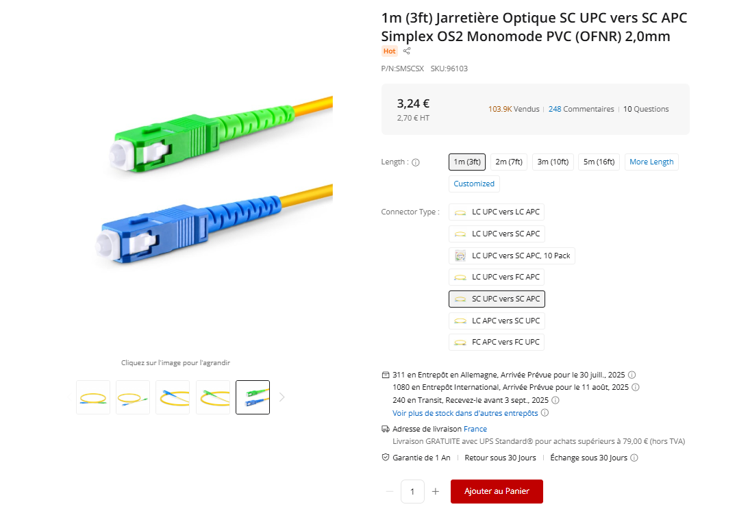This screenshot has width=737, height=509.
Task: Click the info icon beside the stock expander link
Action: pos(545,412)
